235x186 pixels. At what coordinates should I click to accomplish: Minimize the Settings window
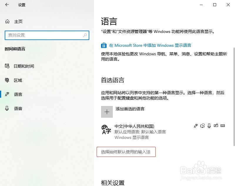201,5
